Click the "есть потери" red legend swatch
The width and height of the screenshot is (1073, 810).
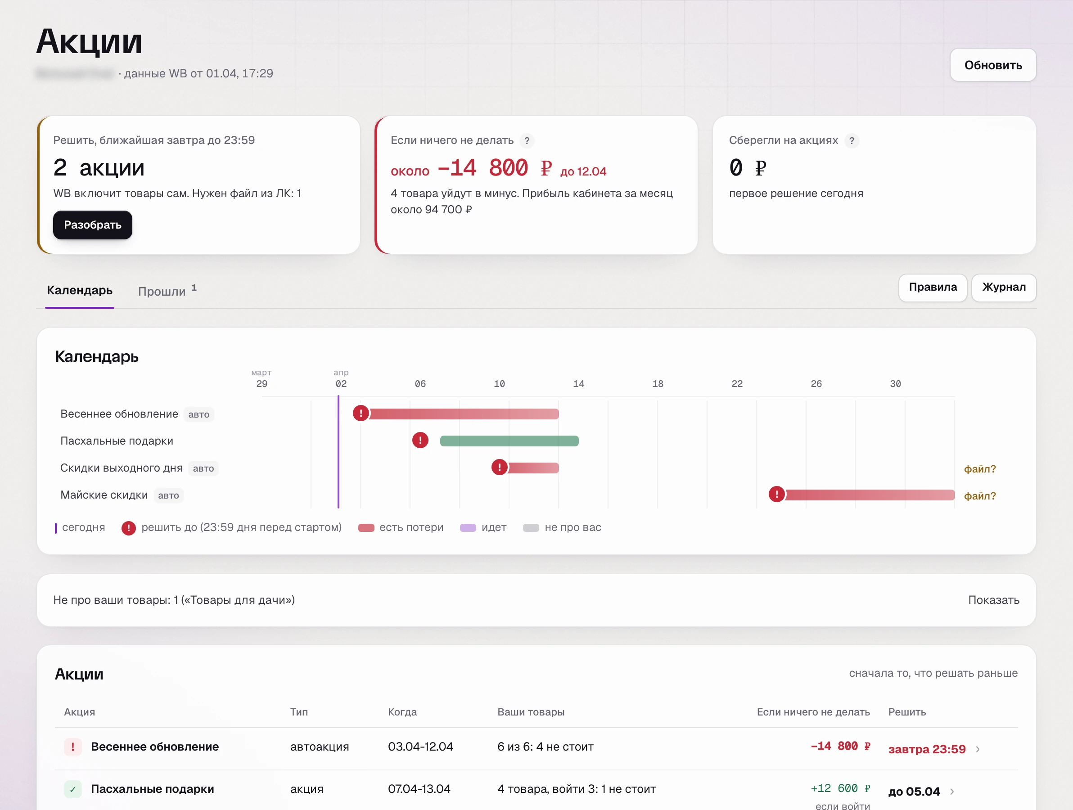click(366, 528)
